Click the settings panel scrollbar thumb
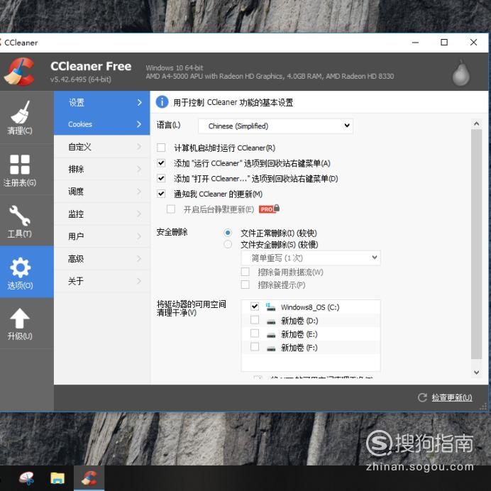Screen dimensions: 491x491 (476, 244)
